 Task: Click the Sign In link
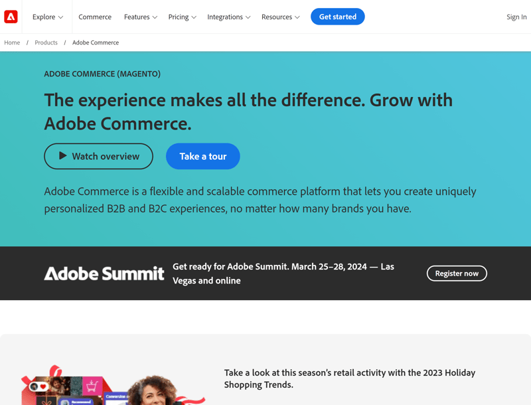tap(516, 17)
